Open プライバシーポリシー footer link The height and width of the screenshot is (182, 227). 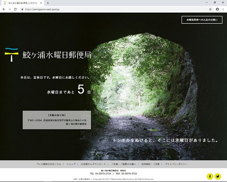click(x=176, y=164)
